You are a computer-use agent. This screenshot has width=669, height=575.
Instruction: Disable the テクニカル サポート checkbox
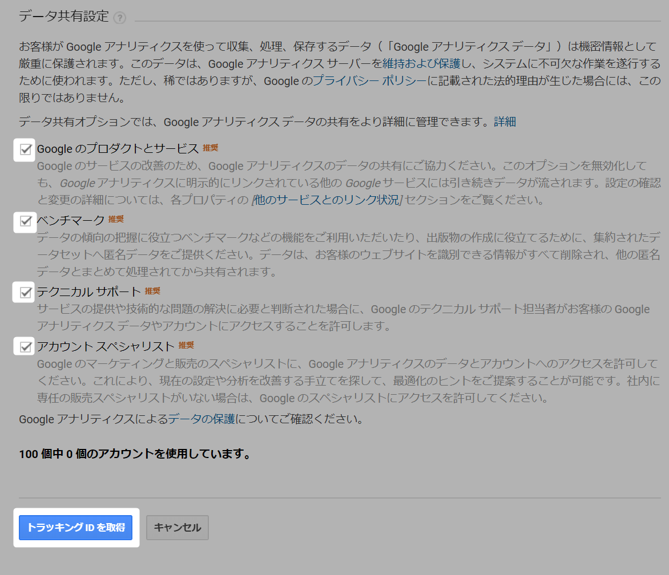pyautogui.click(x=26, y=293)
